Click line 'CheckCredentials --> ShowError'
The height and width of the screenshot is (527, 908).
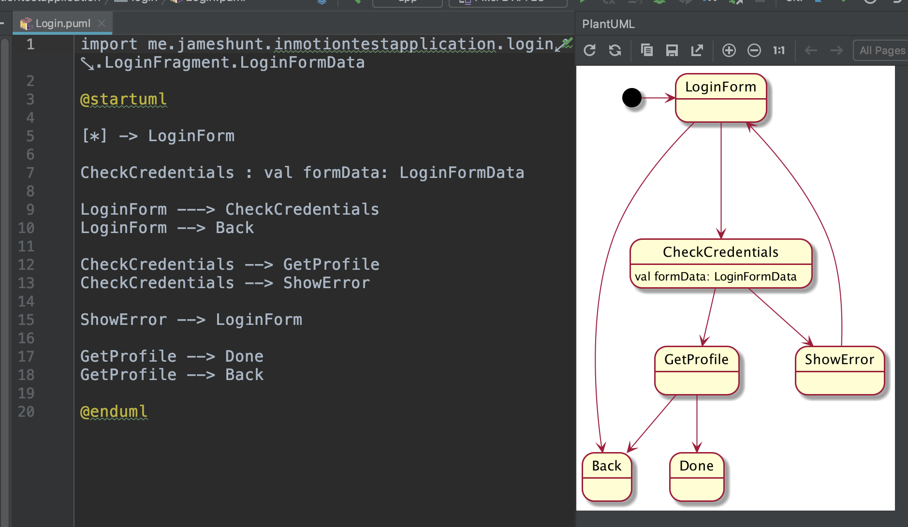pyautogui.click(x=225, y=283)
